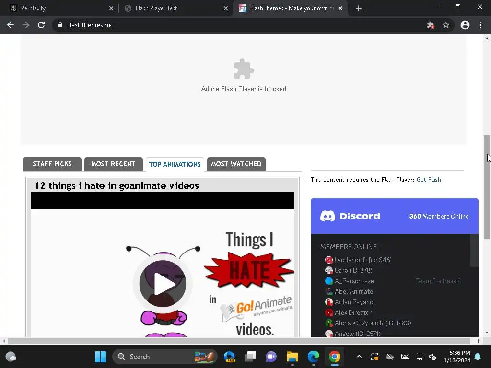This screenshot has height=368, width=491.
Task: Close the FlashThemes tab
Action: click(340, 8)
